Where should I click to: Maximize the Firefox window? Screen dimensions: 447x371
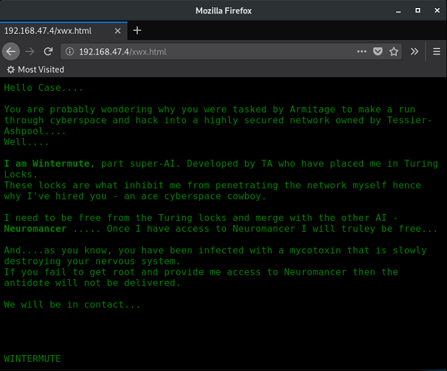(x=418, y=10)
